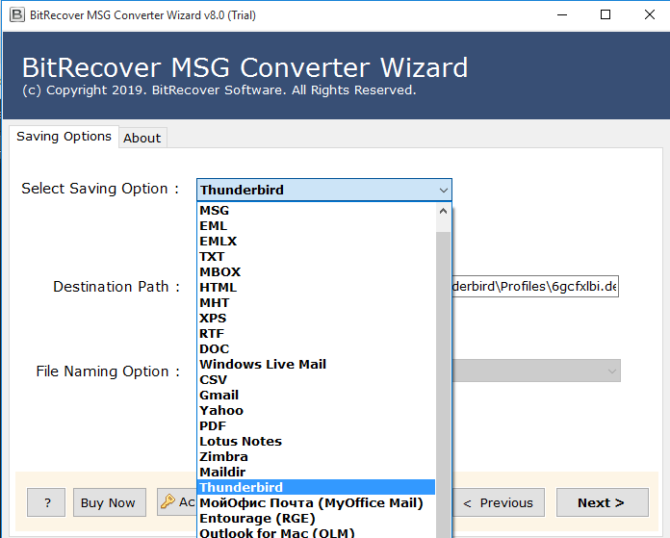This screenshot has width=670, height=538.
Task: Select Entourage (RGE) option
Action: [316, 518]
